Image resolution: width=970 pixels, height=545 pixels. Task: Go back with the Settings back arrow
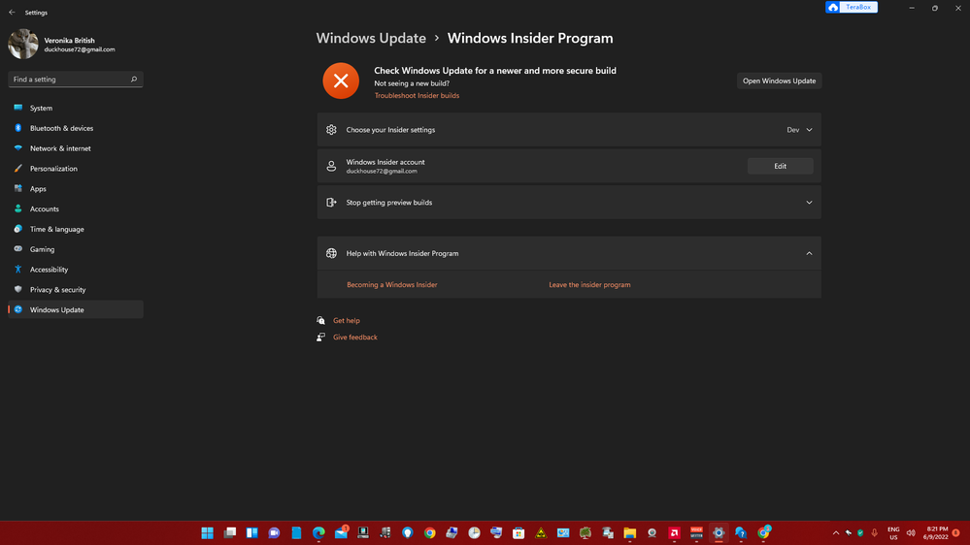pyautogui.click(x=12, y=13)
